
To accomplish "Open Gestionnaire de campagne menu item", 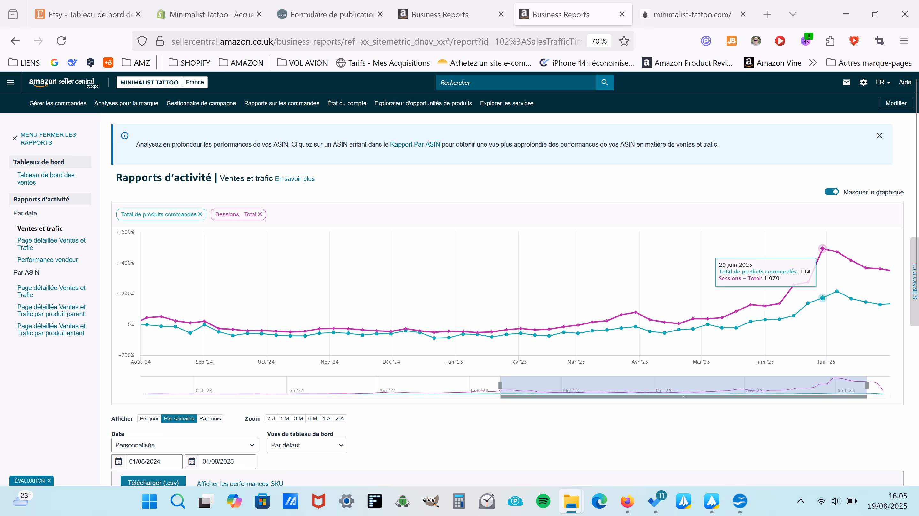I will coord(201,103).
